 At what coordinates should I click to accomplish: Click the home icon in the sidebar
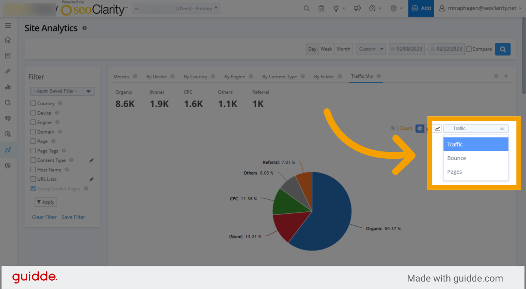click(8, 39)
